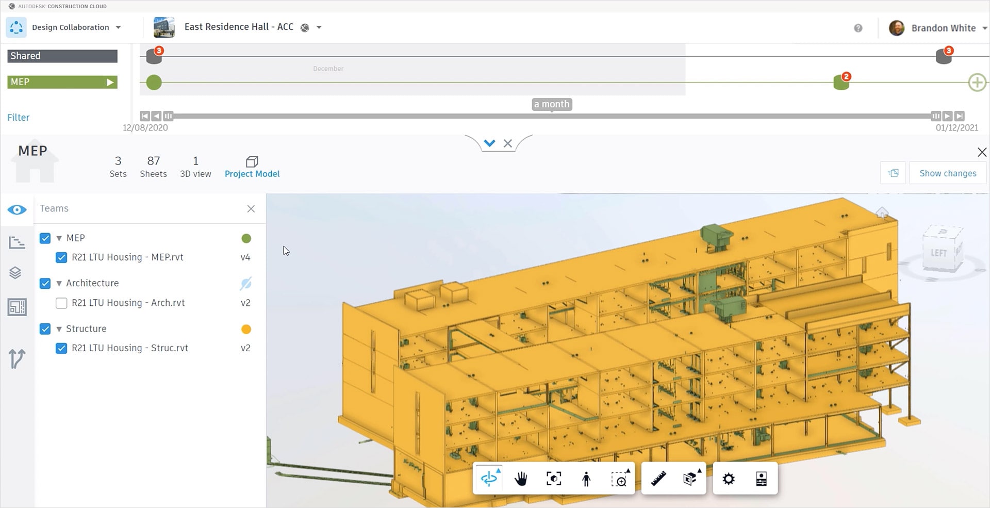Select the Orbit tool in viewer toolbar

489,479
